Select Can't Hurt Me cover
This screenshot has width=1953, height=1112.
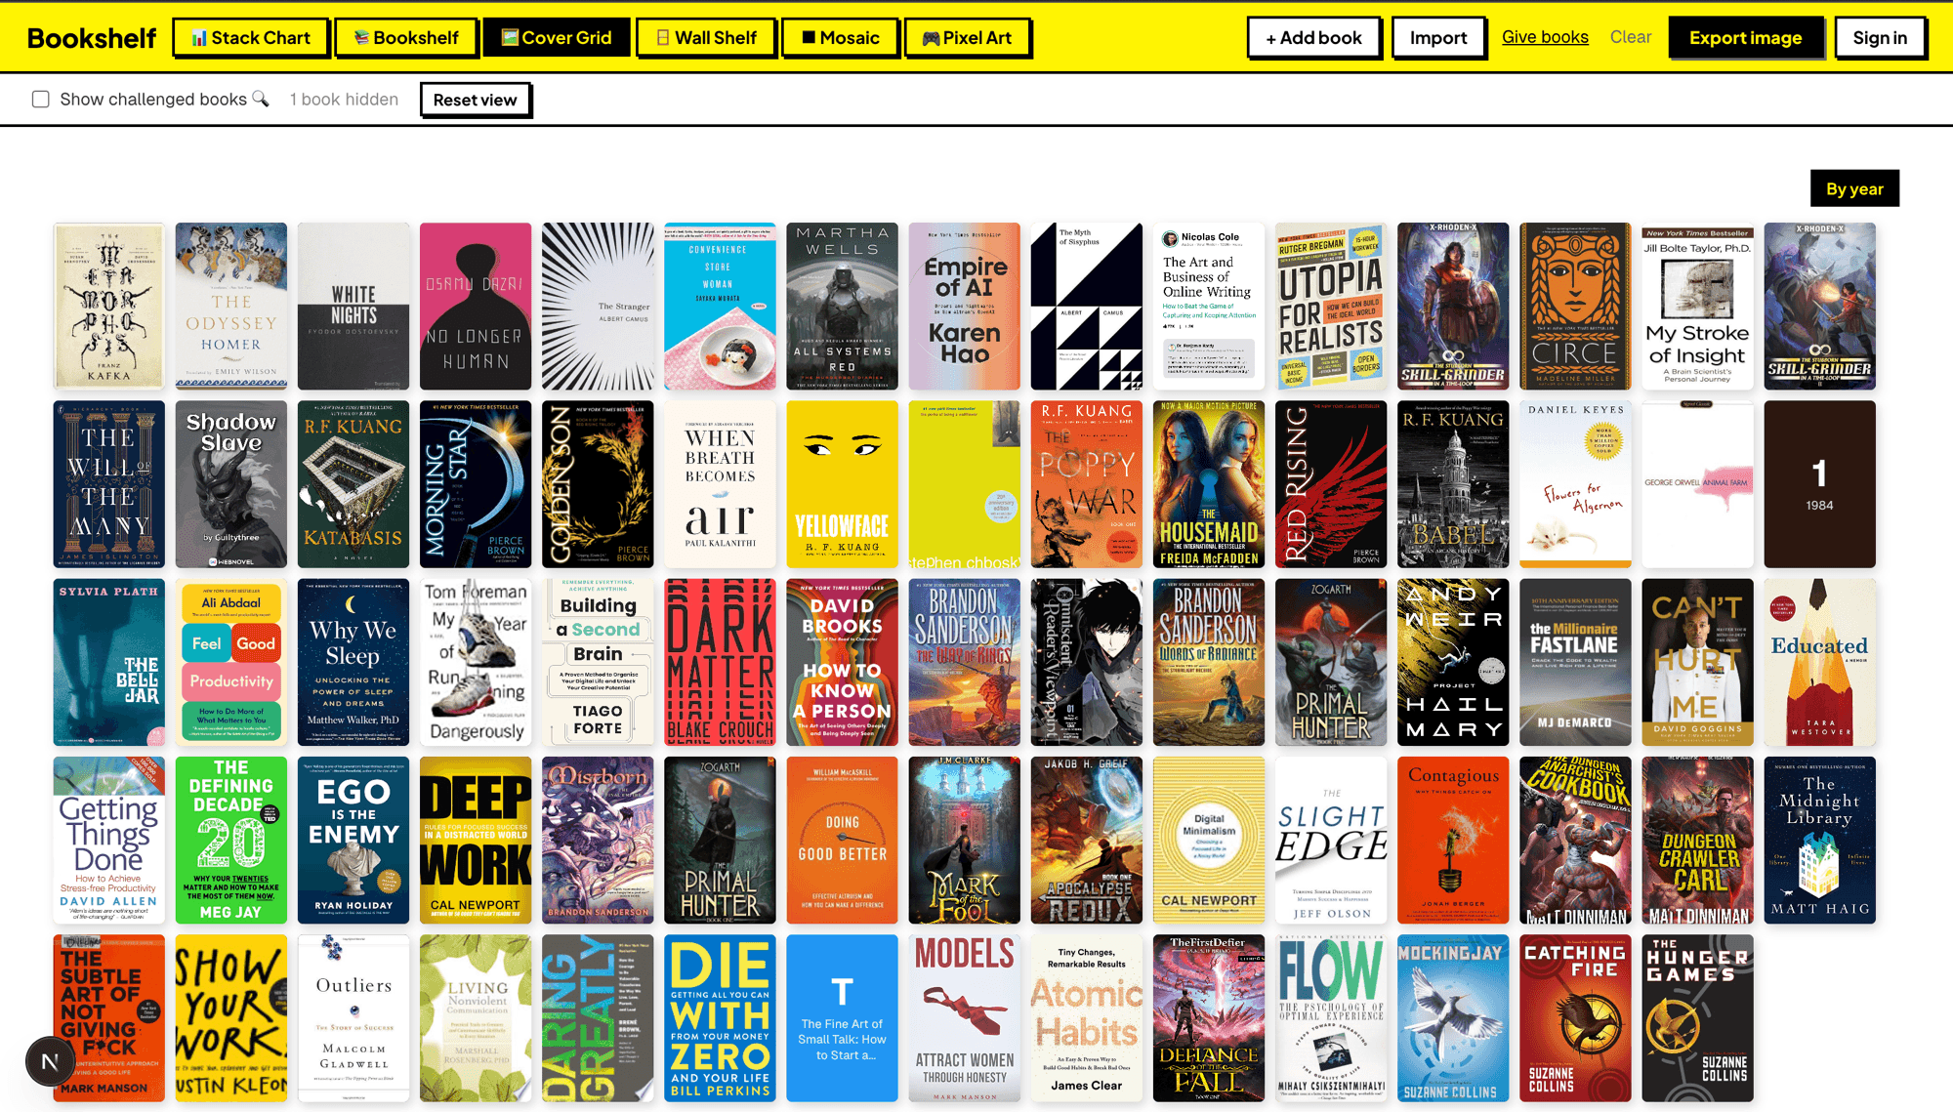[x=1697, y=663]
